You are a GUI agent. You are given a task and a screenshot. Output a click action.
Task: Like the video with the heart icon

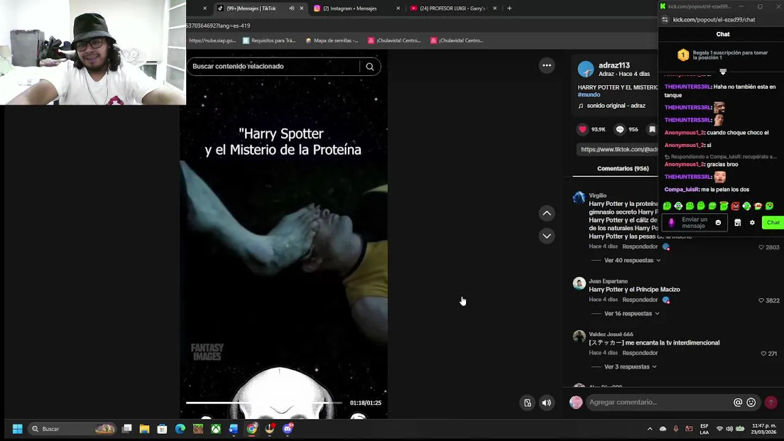coord(582,129)
